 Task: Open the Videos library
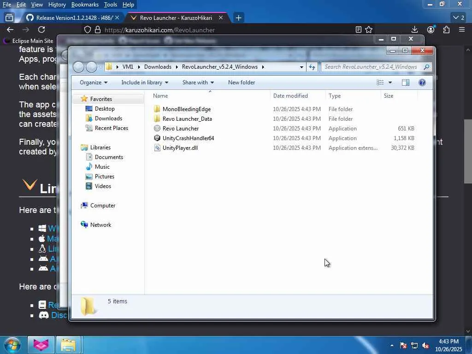[x=103, y=186]
